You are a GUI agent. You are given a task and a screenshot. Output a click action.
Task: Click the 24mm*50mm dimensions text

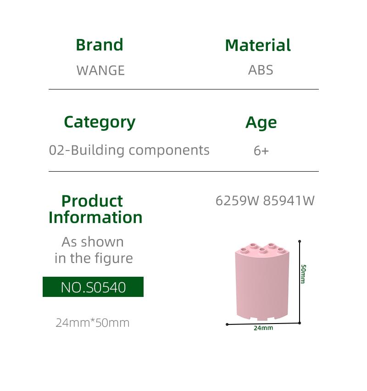[93, 323]
